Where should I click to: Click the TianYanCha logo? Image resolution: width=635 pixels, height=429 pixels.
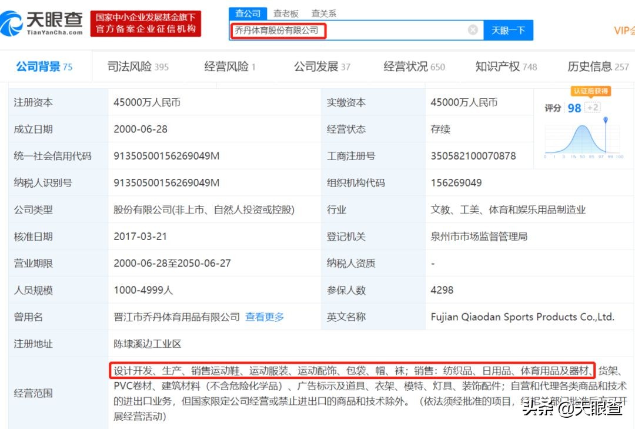[x=42, y=24]
